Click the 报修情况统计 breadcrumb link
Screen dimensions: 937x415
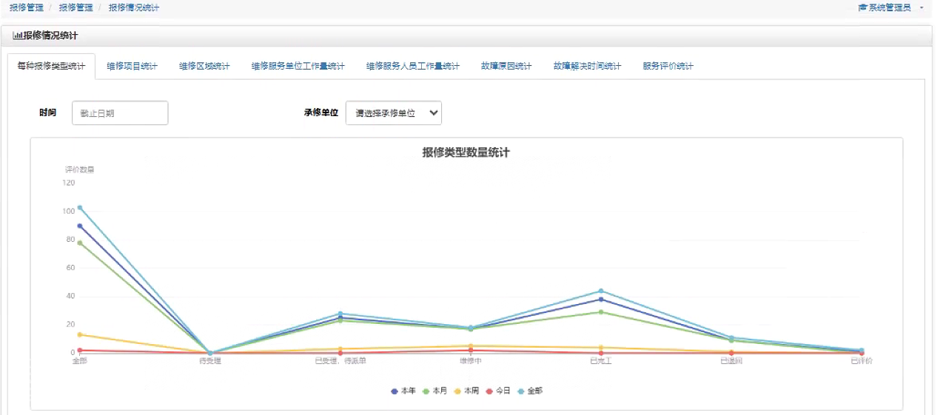134,7
